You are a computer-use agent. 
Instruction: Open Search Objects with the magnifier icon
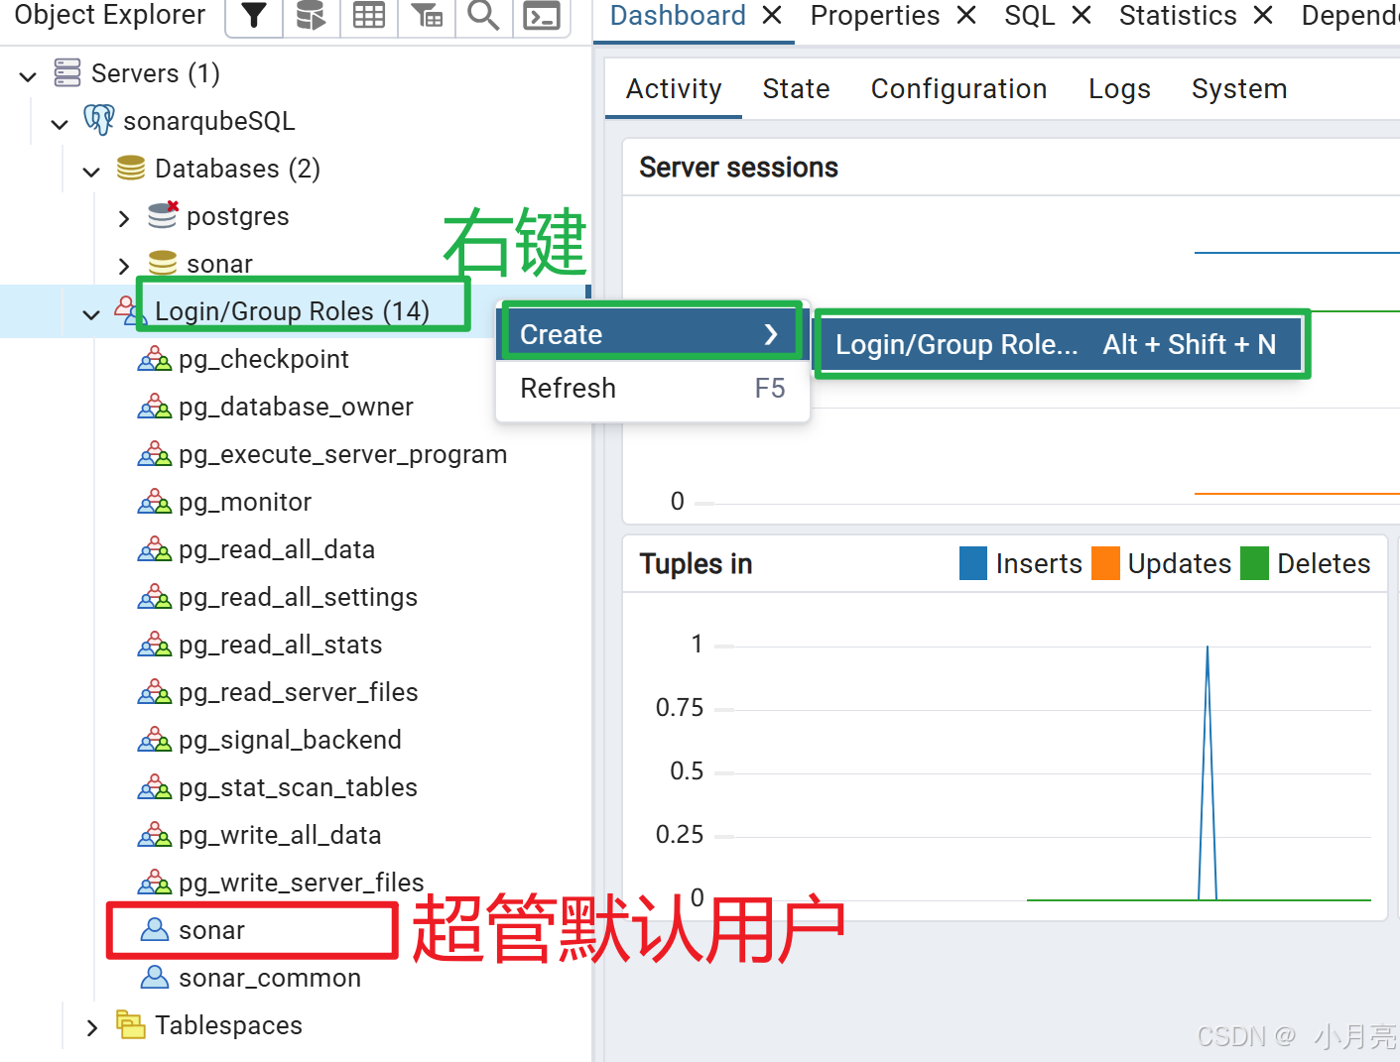pyautogui.click(x=483, y=16)
